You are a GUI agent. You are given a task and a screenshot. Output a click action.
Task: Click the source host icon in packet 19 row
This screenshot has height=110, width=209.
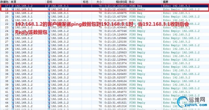13,13
